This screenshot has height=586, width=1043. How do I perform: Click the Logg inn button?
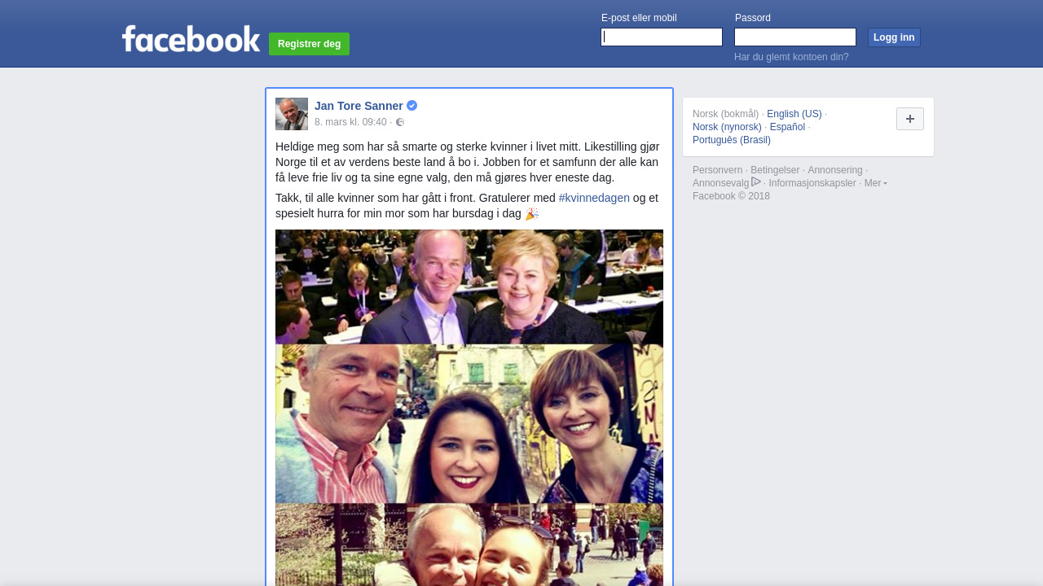click(x=894, y=37)
